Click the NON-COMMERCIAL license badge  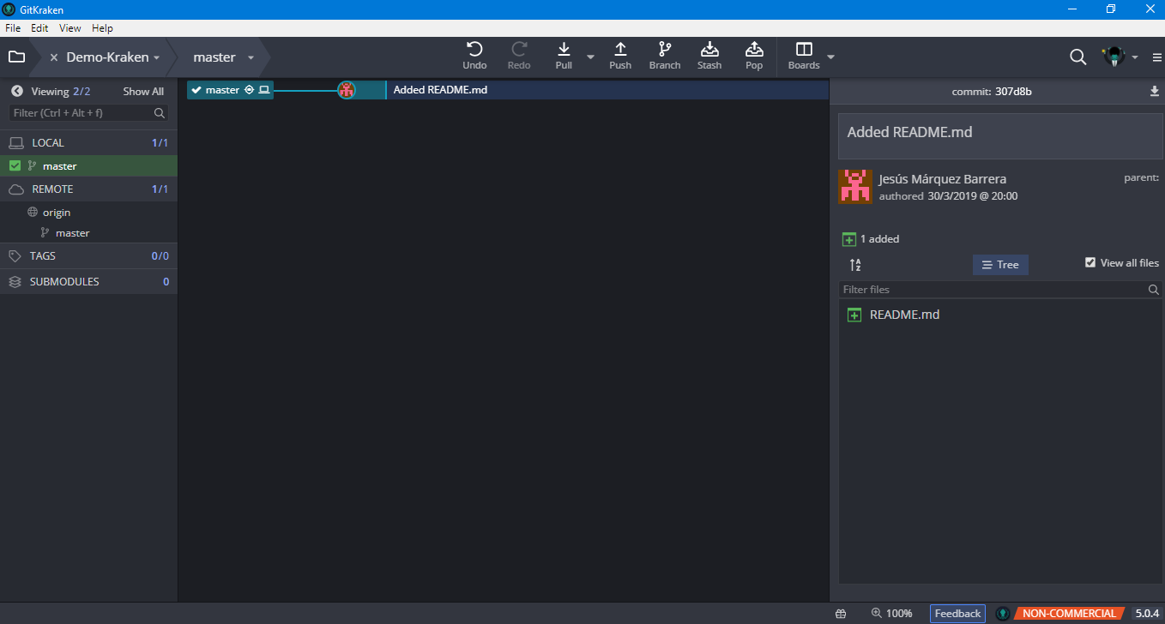click(x=1069, y=614)
